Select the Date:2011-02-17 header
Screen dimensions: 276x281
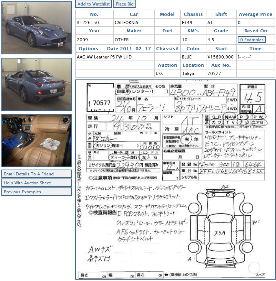129,49
